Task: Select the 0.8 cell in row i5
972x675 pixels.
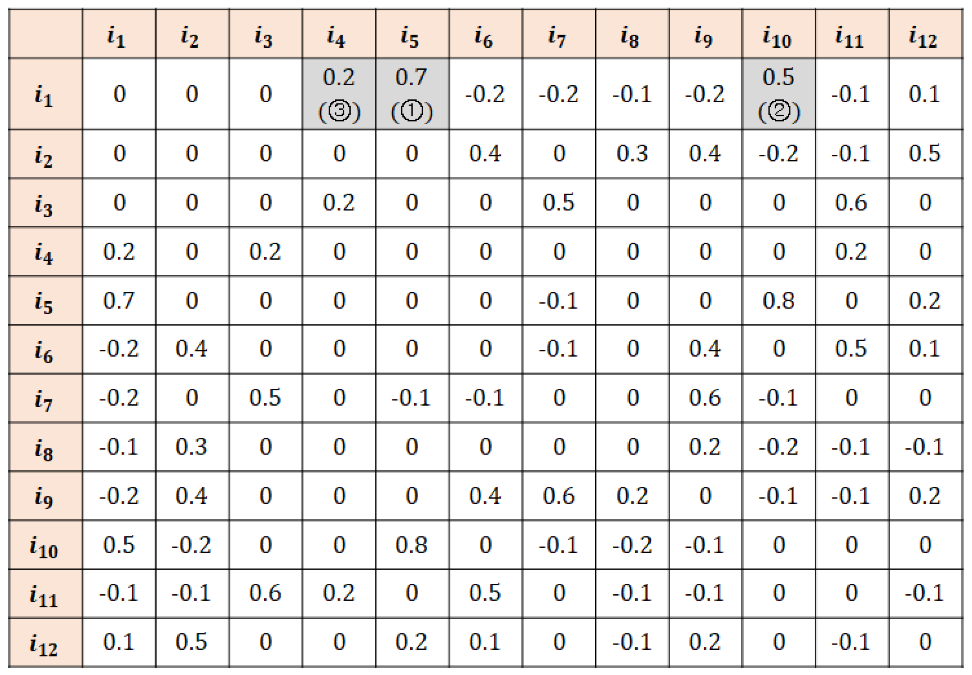Action: coord(778,301)
